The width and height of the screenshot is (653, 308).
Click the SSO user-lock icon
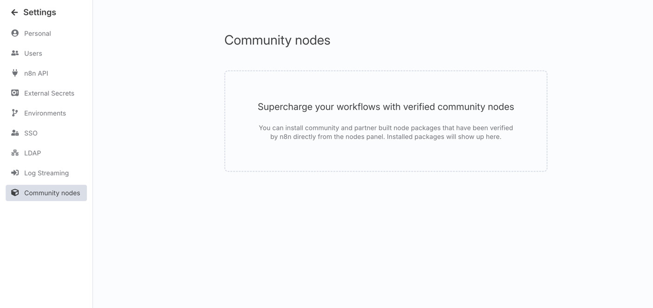15,133
